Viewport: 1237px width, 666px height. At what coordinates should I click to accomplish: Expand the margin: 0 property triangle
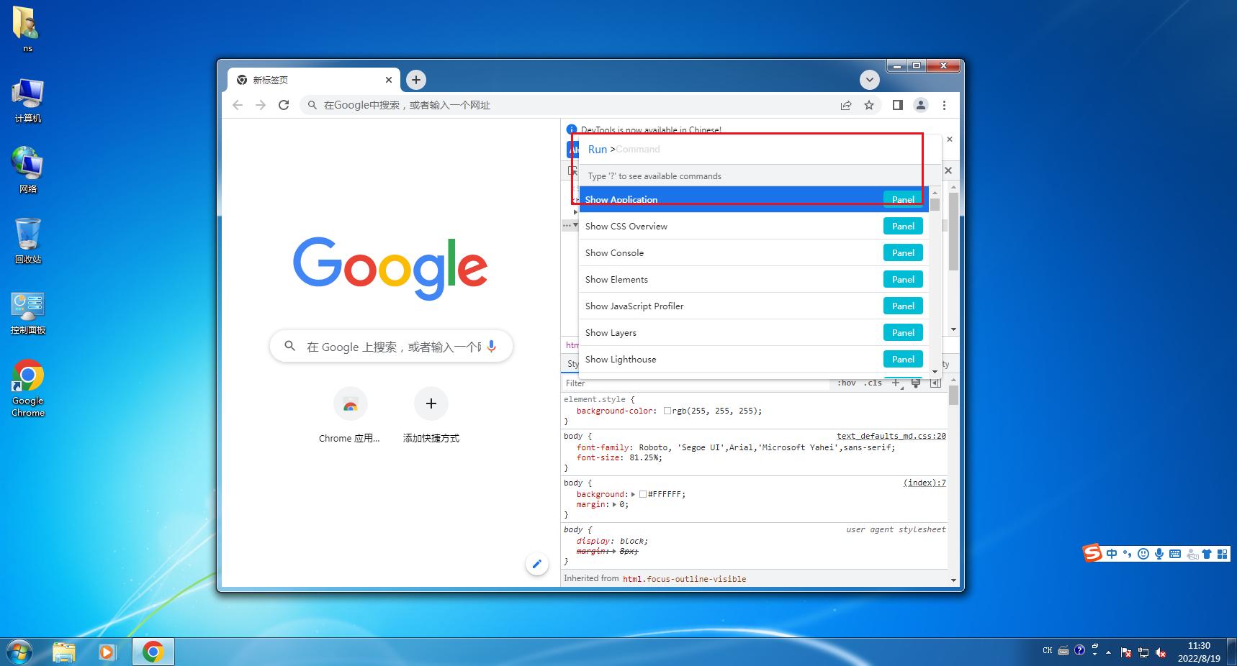tap(615, 504)
